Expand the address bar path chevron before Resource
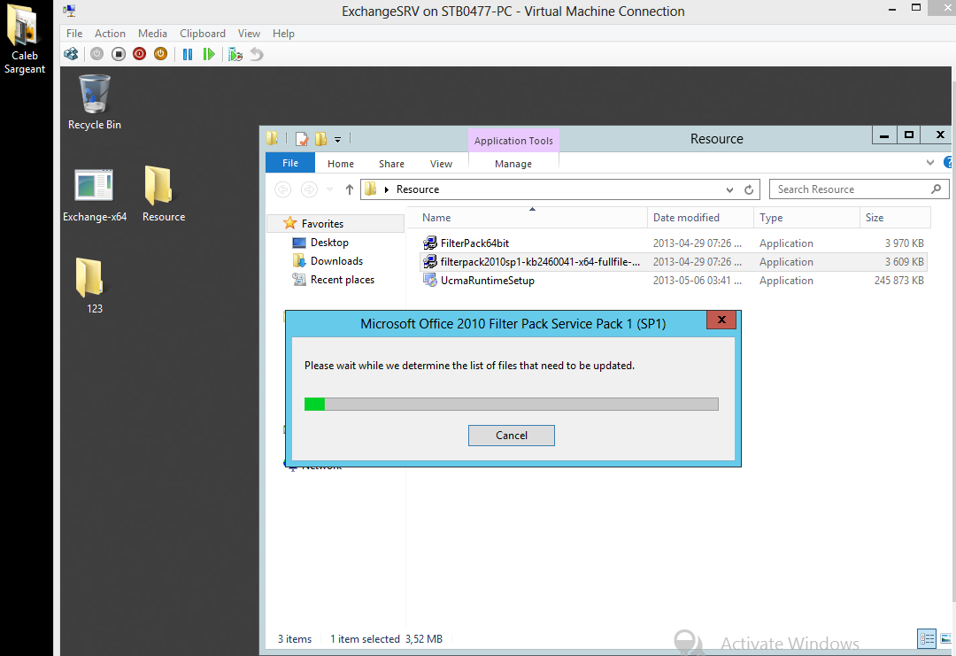This screenshot has width=956, height=656. point(387,189)
